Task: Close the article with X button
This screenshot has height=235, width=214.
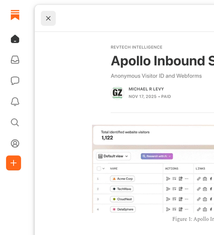Action: (48, 18)
